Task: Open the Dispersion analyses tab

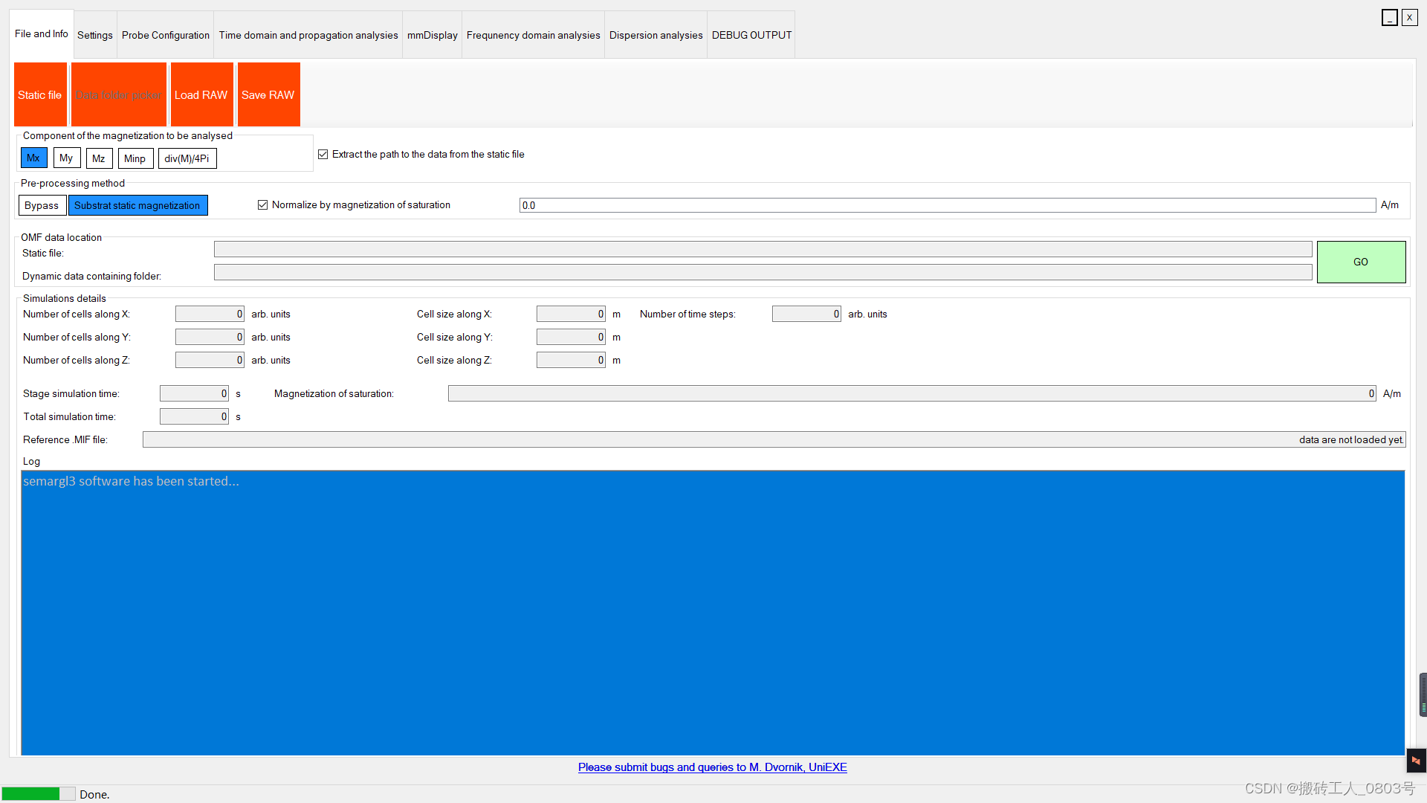Action: (656, 35)
